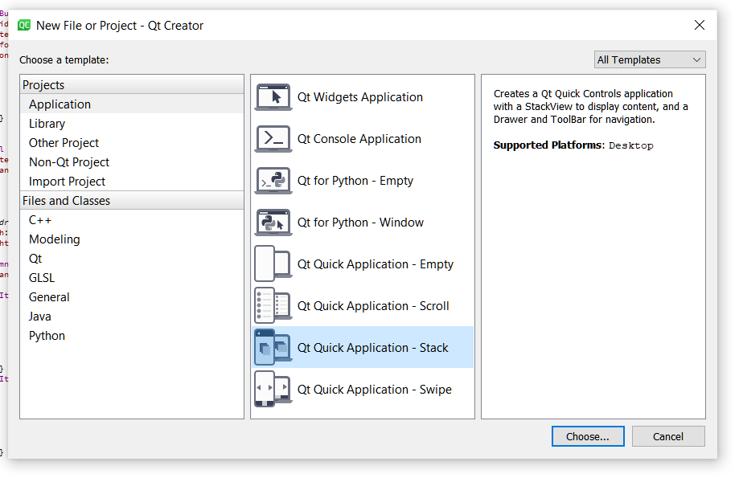
Task: Select the Qt Quick Application Stack icon
Action: 273,348
